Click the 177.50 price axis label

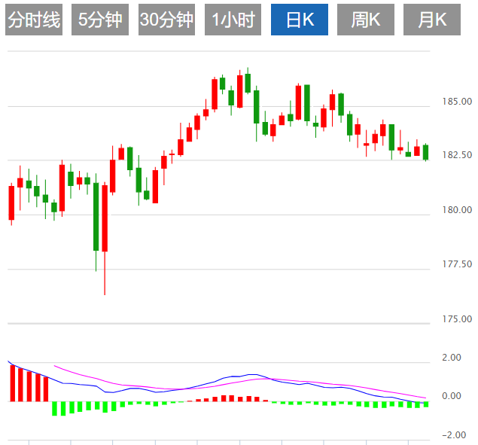[457, 264]
